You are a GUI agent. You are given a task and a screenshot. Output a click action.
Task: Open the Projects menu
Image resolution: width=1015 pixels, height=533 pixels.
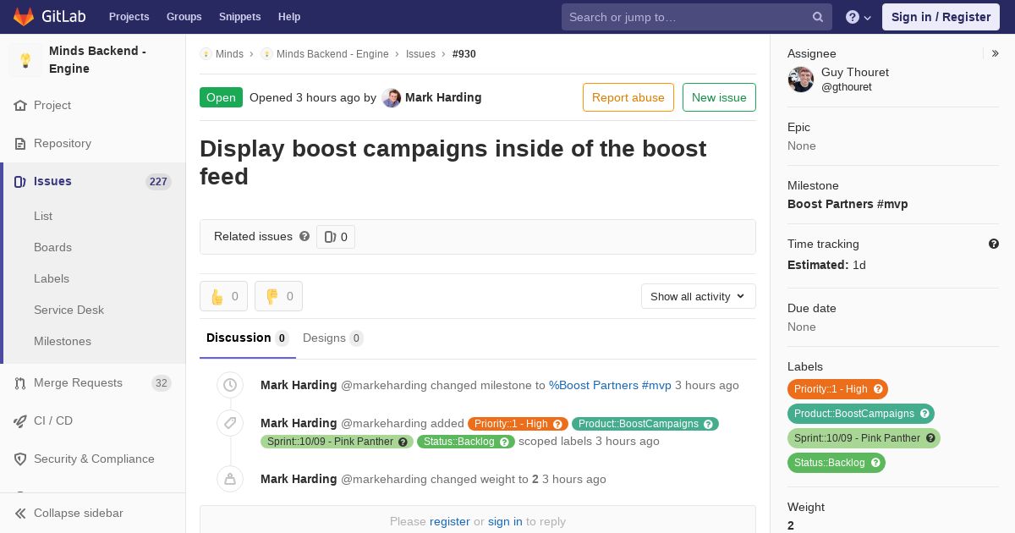(129, 17)
